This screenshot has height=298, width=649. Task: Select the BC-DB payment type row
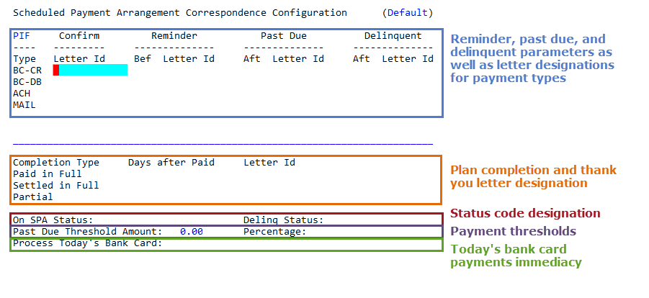pyautogui.click(x=27, y=82)
